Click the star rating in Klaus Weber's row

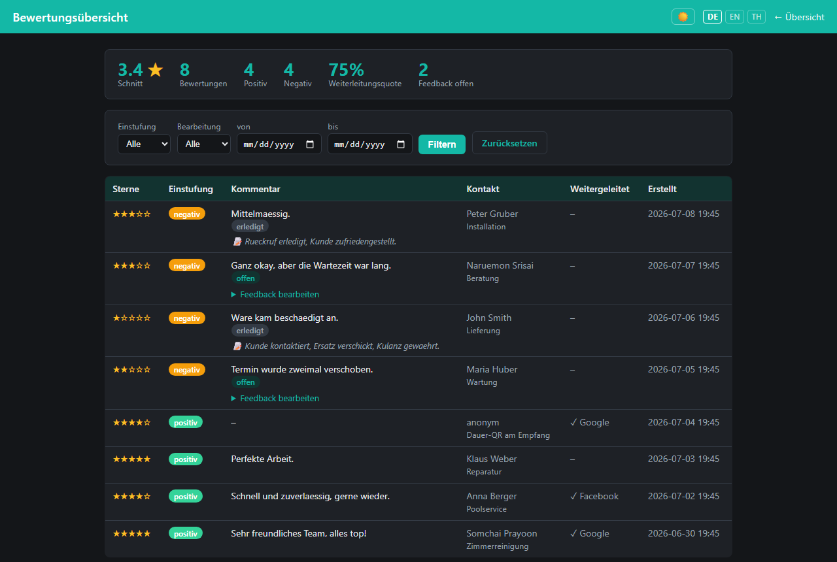coord(132,459)
